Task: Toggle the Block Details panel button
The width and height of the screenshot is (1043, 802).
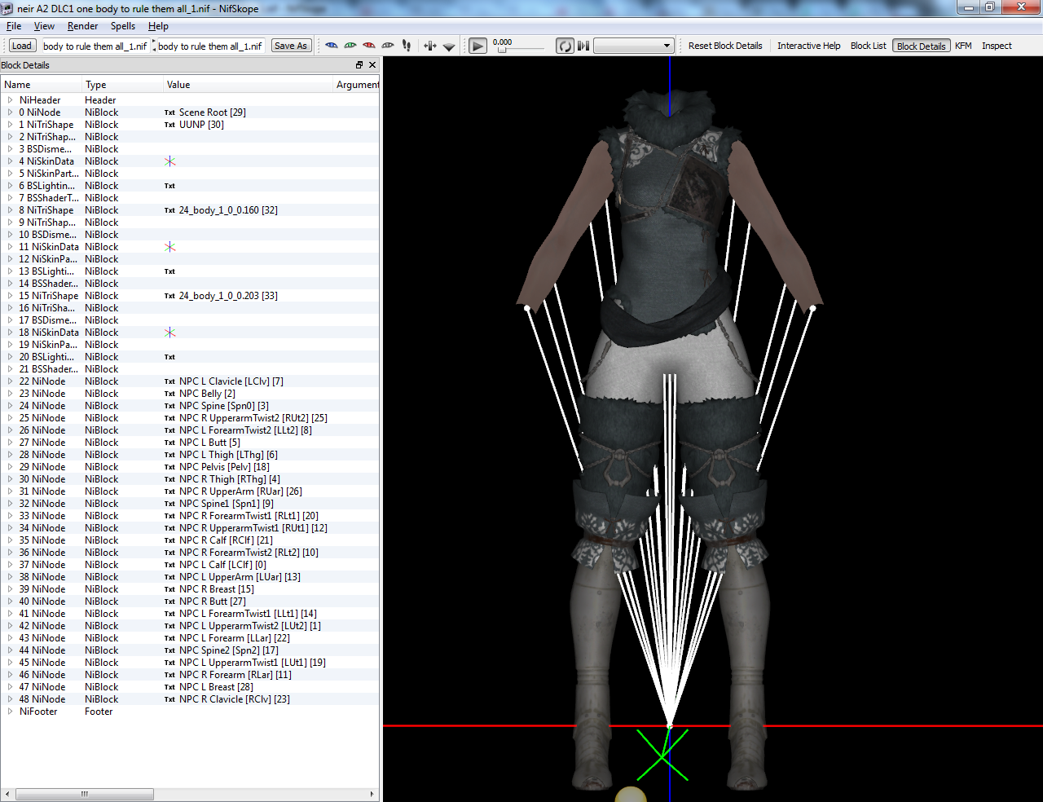Action: [x=921, y=46]
